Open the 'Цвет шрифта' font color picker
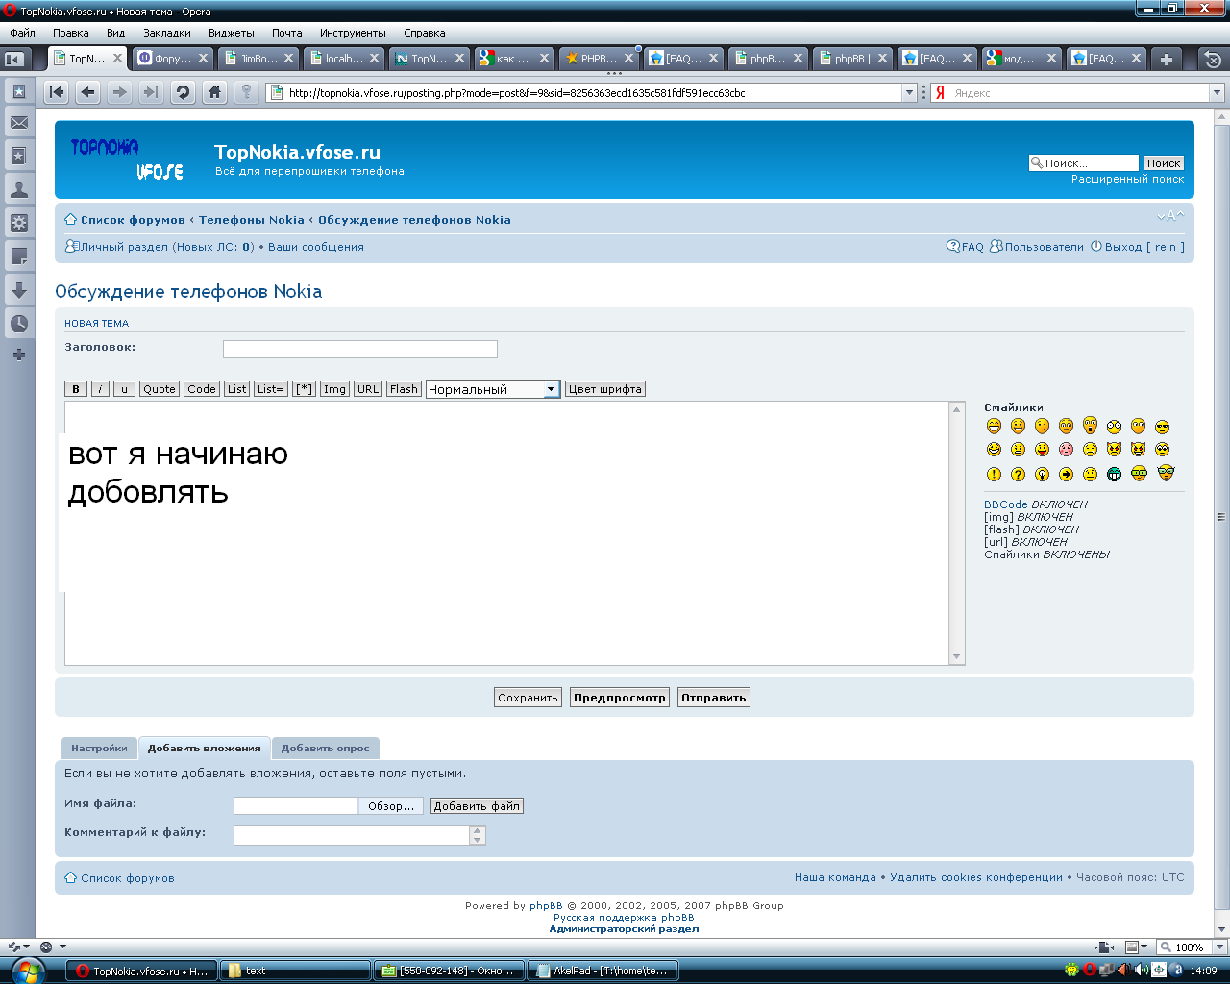1230x984 pixels. [x=604, y=389]
